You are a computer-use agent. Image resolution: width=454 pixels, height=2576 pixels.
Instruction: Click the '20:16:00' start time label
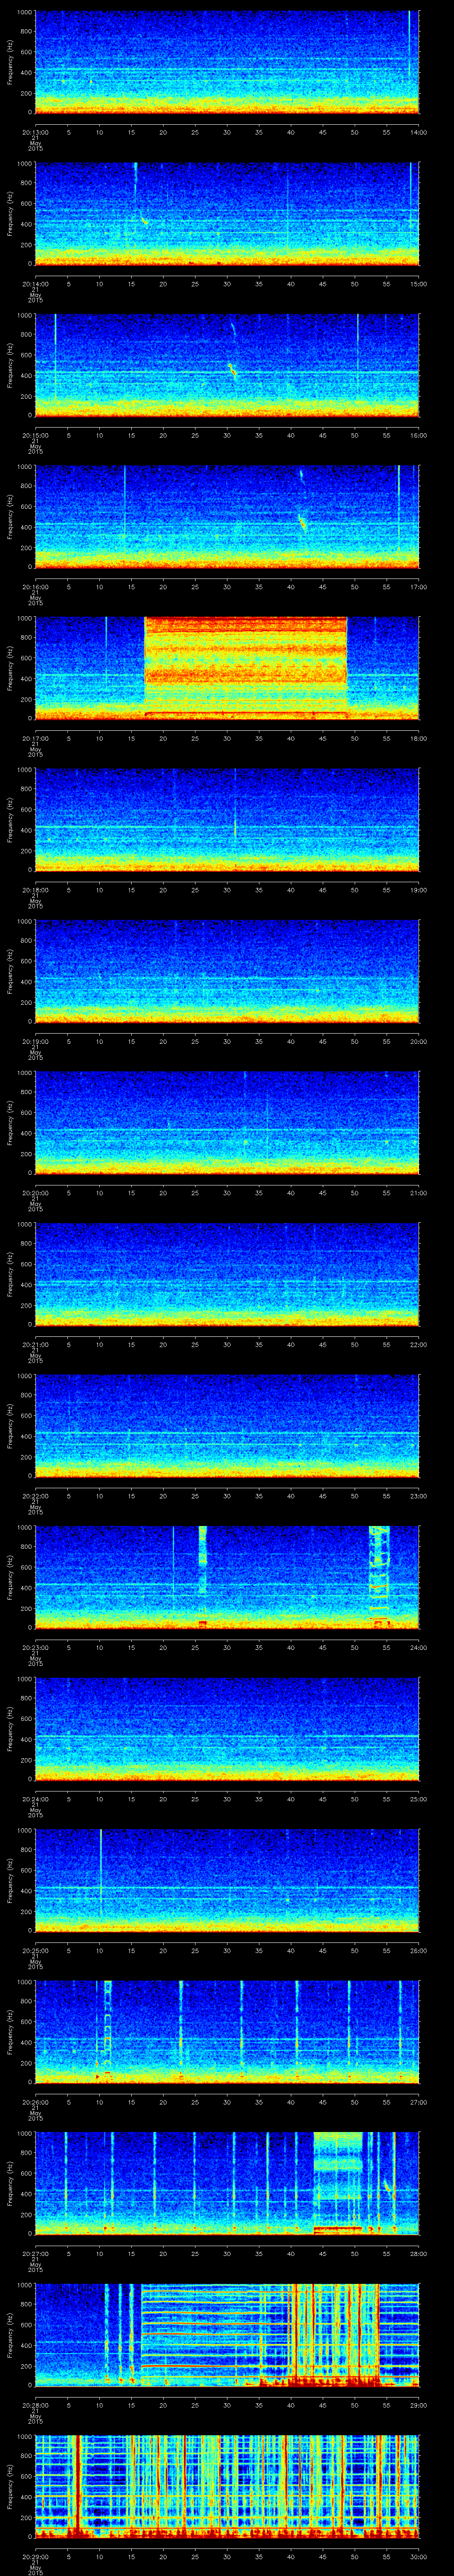(35, 586)
